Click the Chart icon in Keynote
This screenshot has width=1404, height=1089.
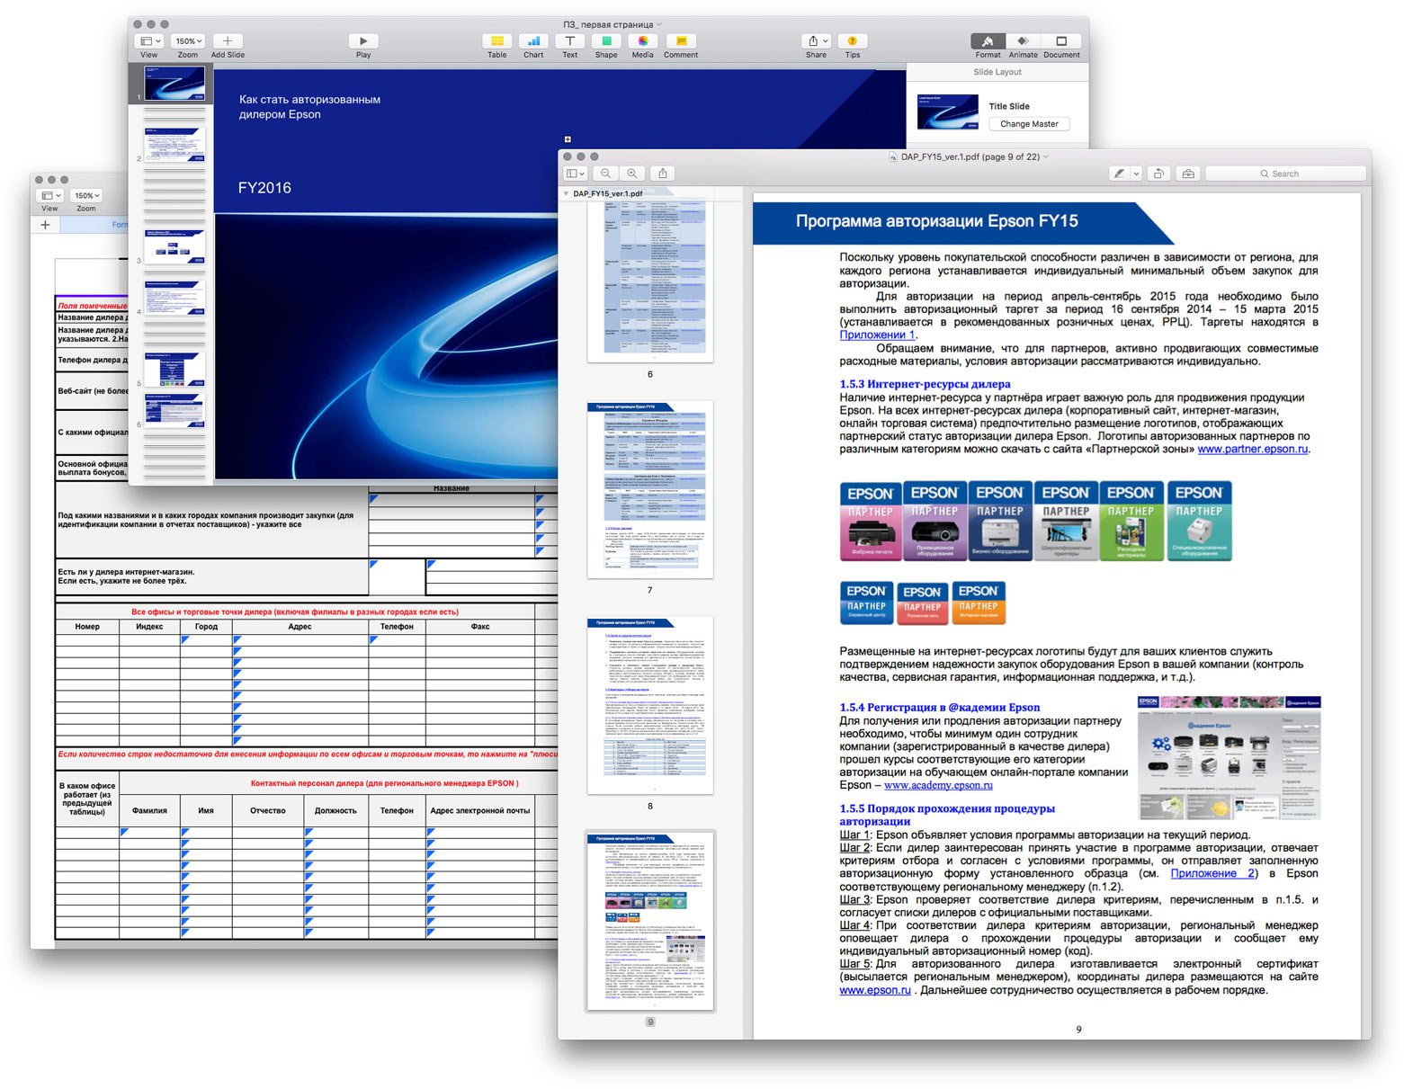point(533,41)
